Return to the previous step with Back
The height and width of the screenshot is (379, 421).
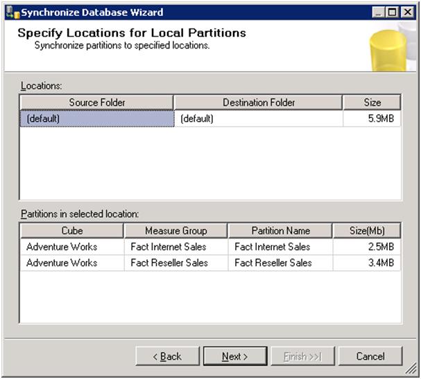(x=168, y=356)
